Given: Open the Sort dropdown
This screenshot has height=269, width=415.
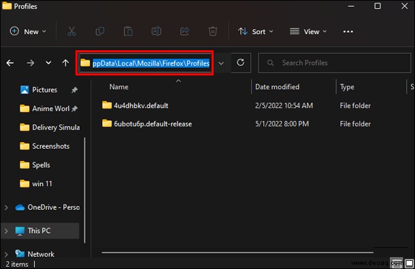Looking at the screenshot, I should click(255, 32).
